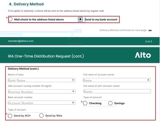Click the Account Number input field
160x126 pixels.
tap(42, 103)
